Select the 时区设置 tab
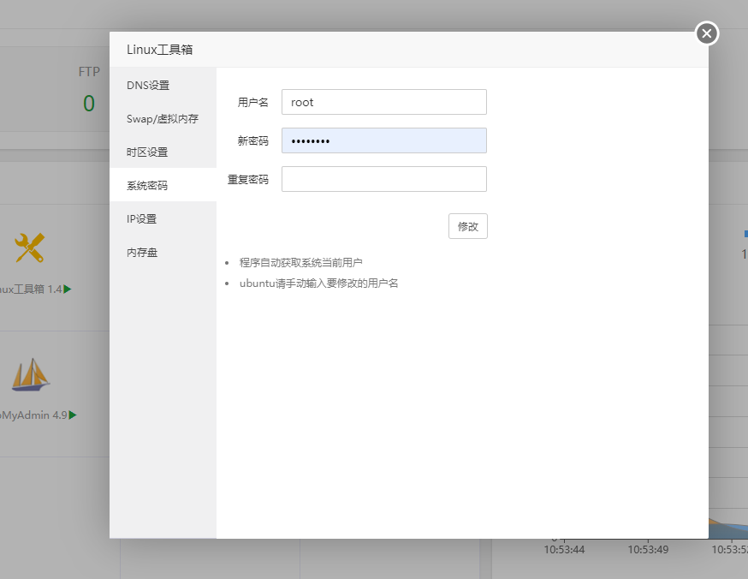Viewport: 748px width, 579px height. click(147, 152)
